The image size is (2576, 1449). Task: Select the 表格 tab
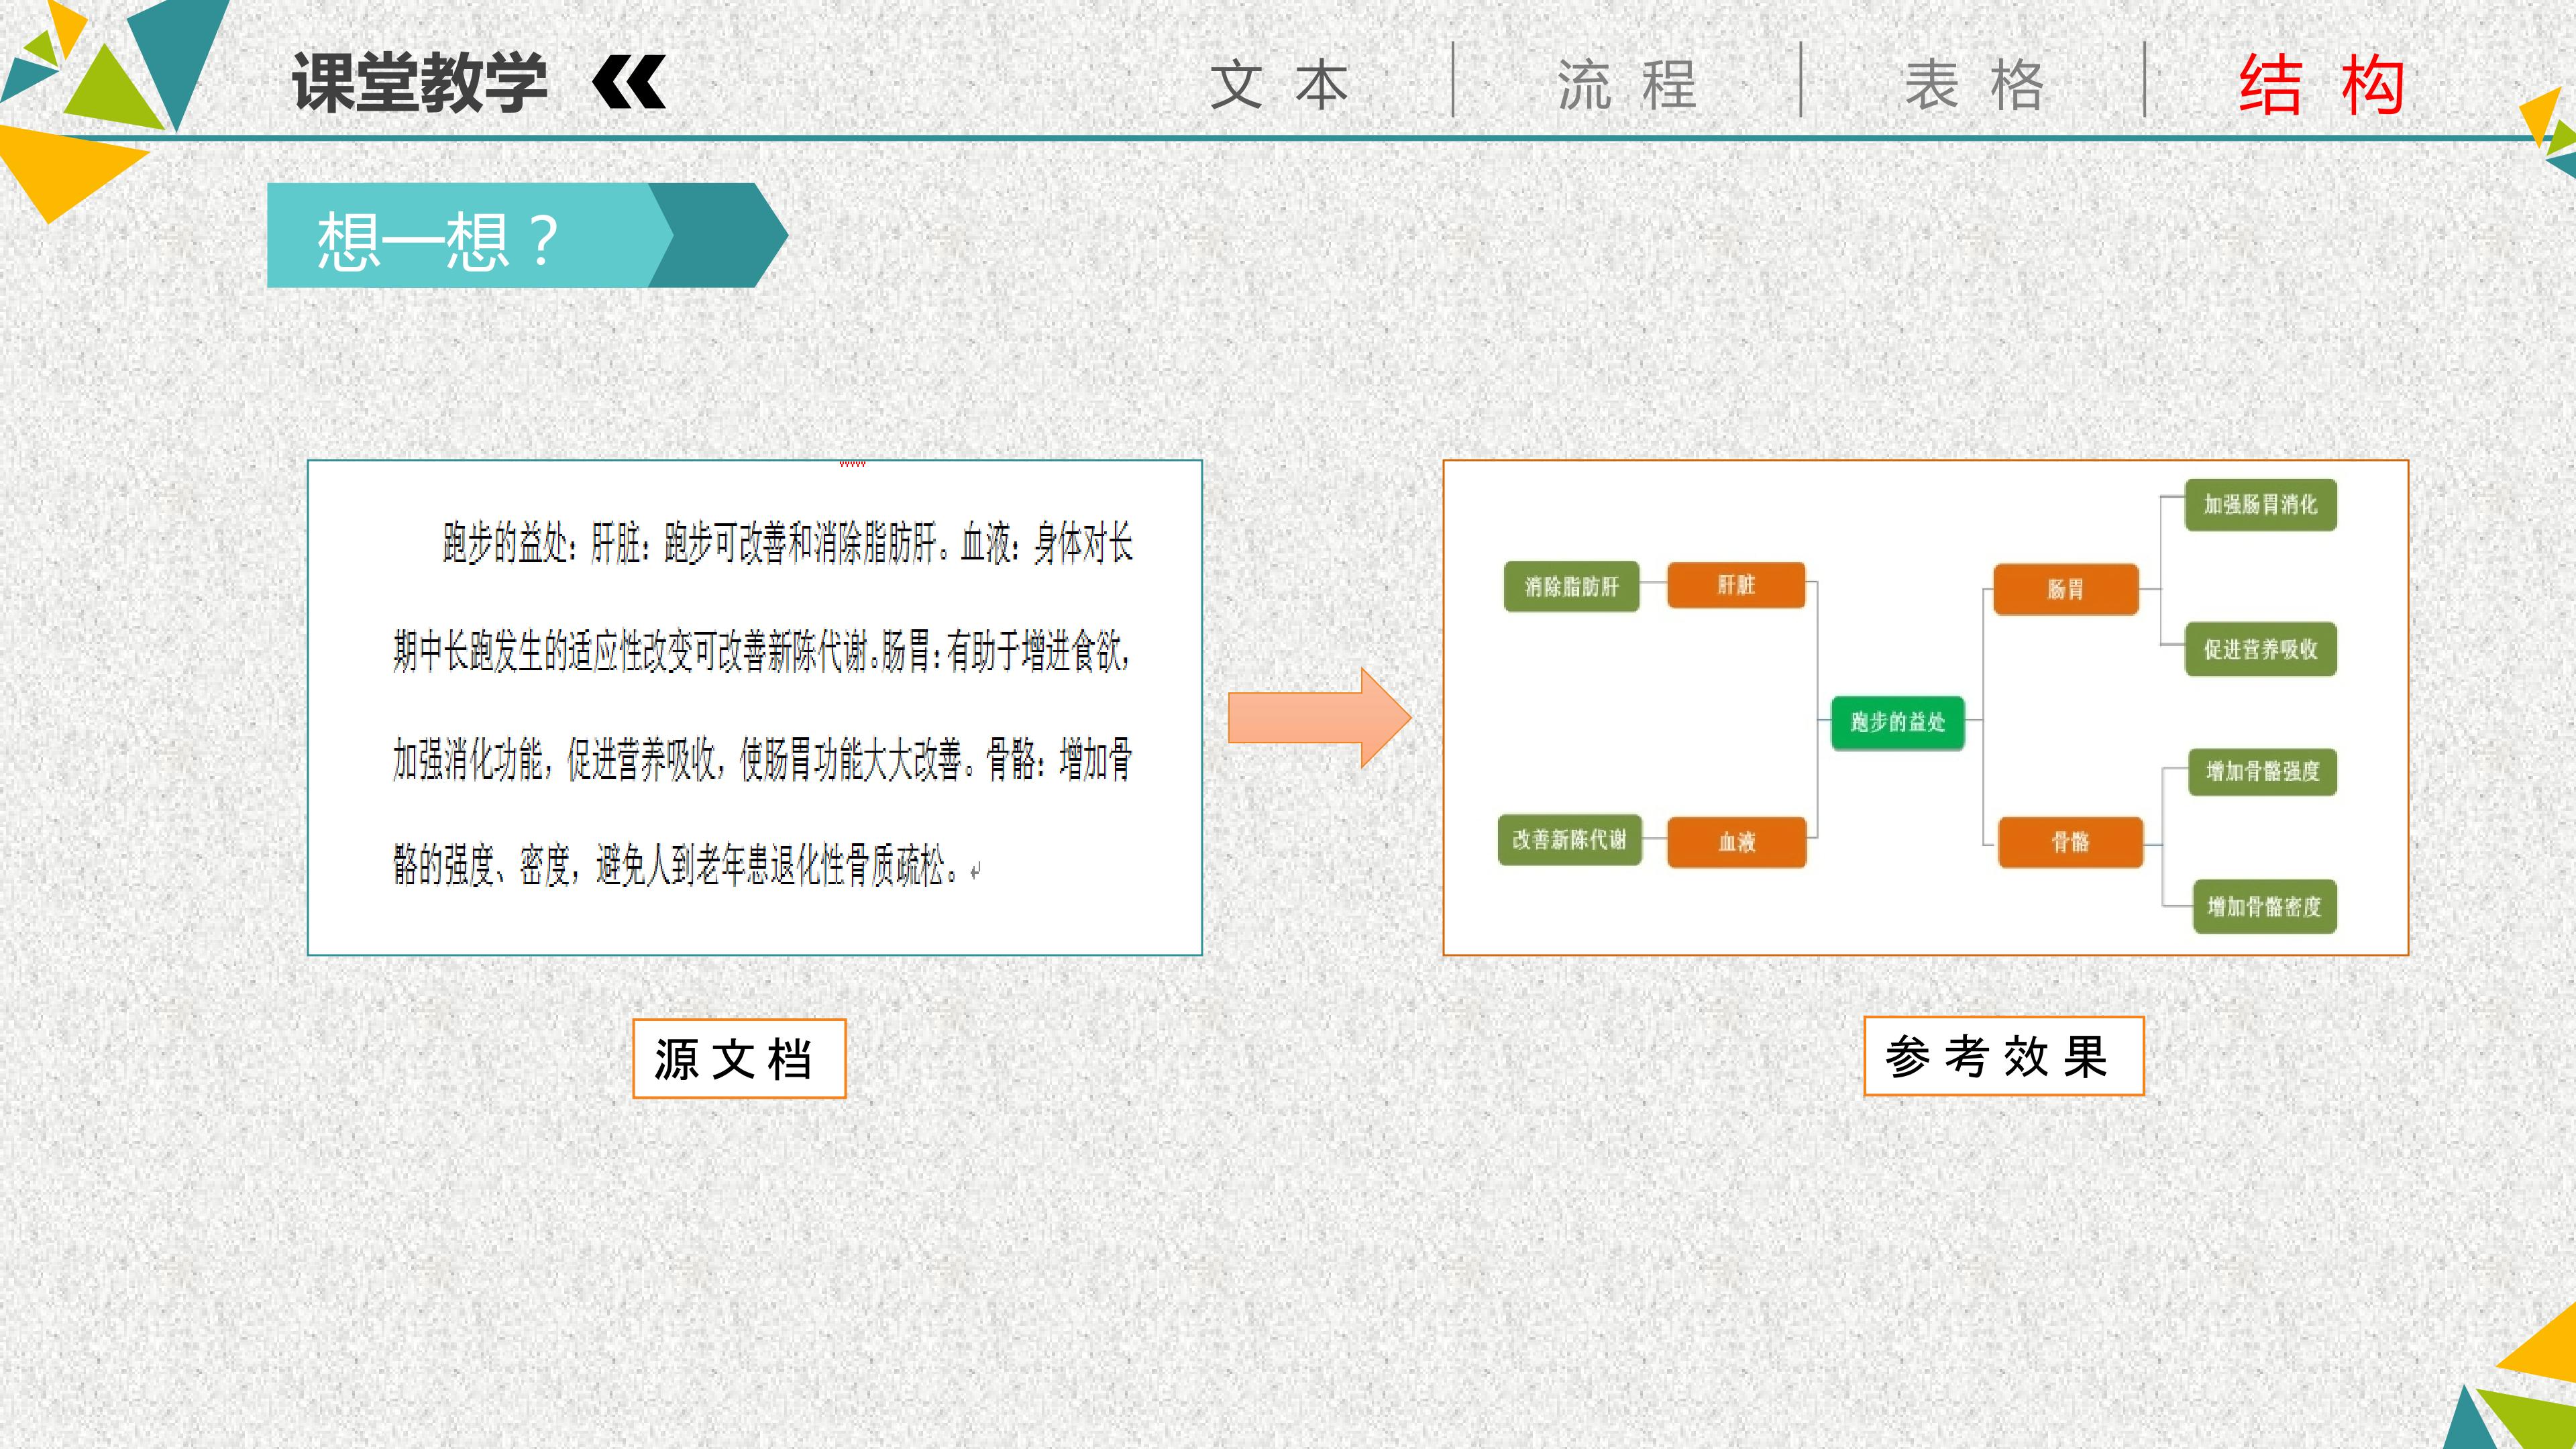tap(1974, 85)
